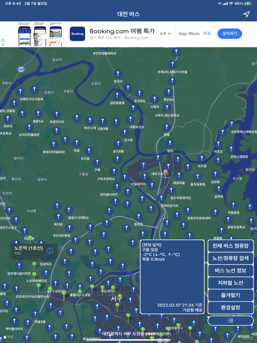
Task: Select the bus stop pin for 시목리
Action: click(155, 99)
